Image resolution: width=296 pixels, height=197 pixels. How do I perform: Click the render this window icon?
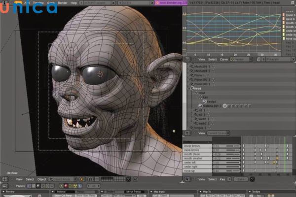[135, 179]
